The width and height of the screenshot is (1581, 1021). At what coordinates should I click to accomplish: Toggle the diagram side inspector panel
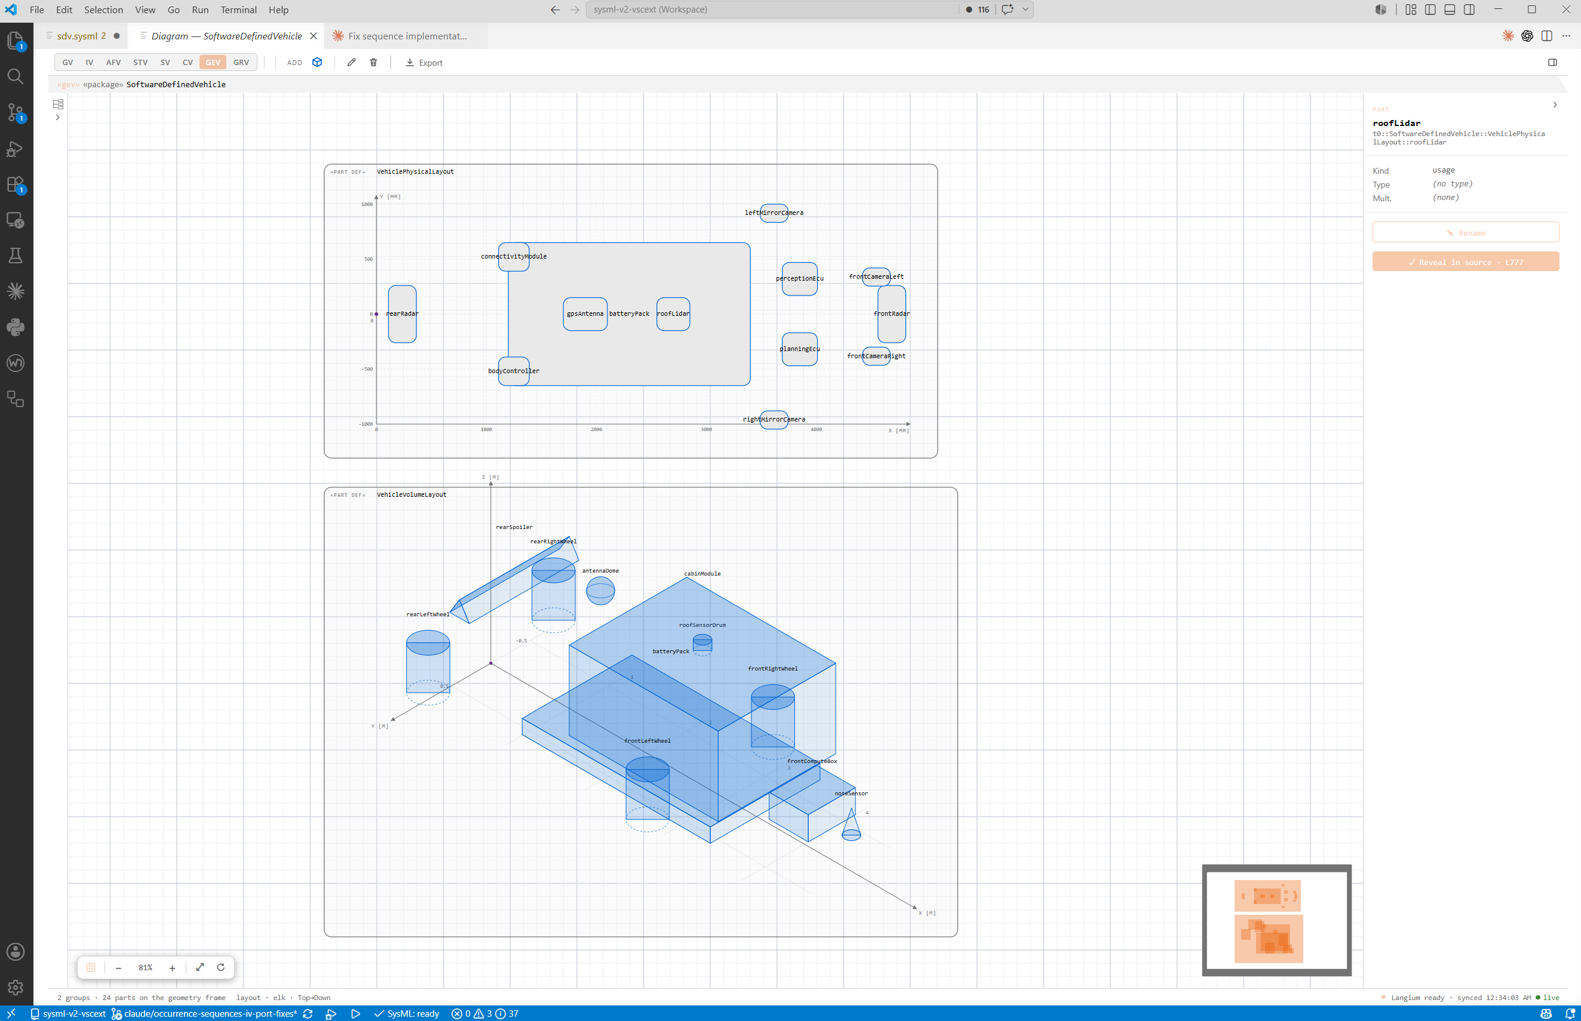(1552, 62)
